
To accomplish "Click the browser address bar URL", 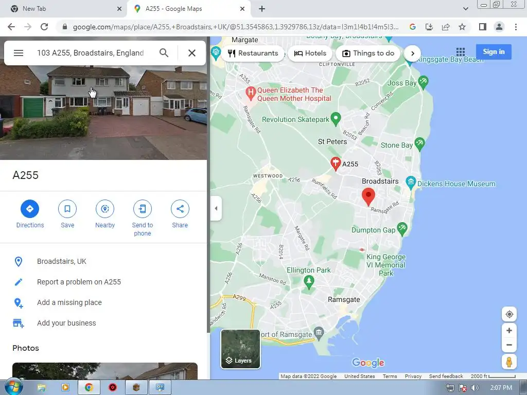I will 236,27.
